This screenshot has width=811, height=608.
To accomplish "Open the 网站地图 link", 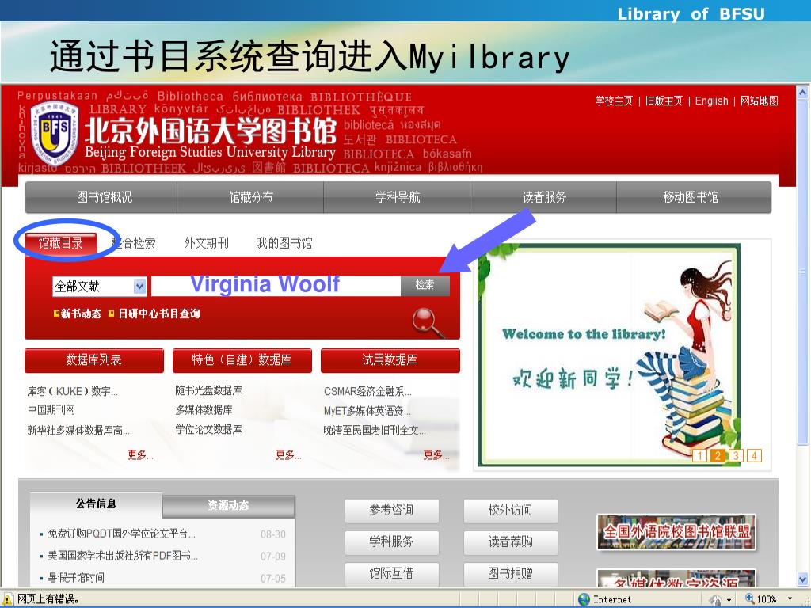I will [759, 101].
